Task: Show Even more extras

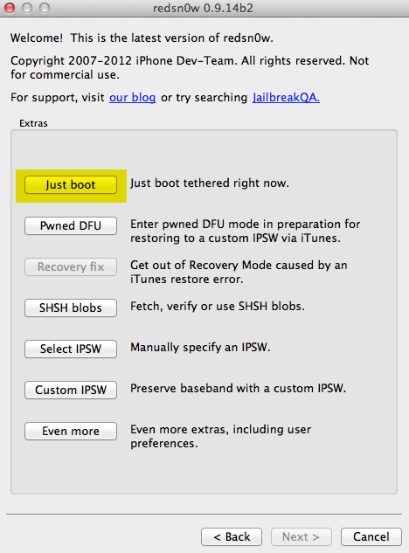Action: [x=71, y=431]
